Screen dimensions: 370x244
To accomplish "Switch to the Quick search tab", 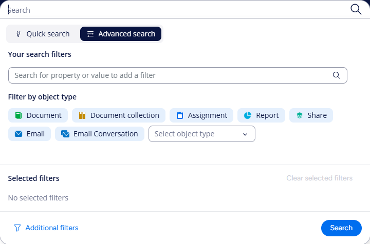I will pyautogui.click(x=43, y=34).
